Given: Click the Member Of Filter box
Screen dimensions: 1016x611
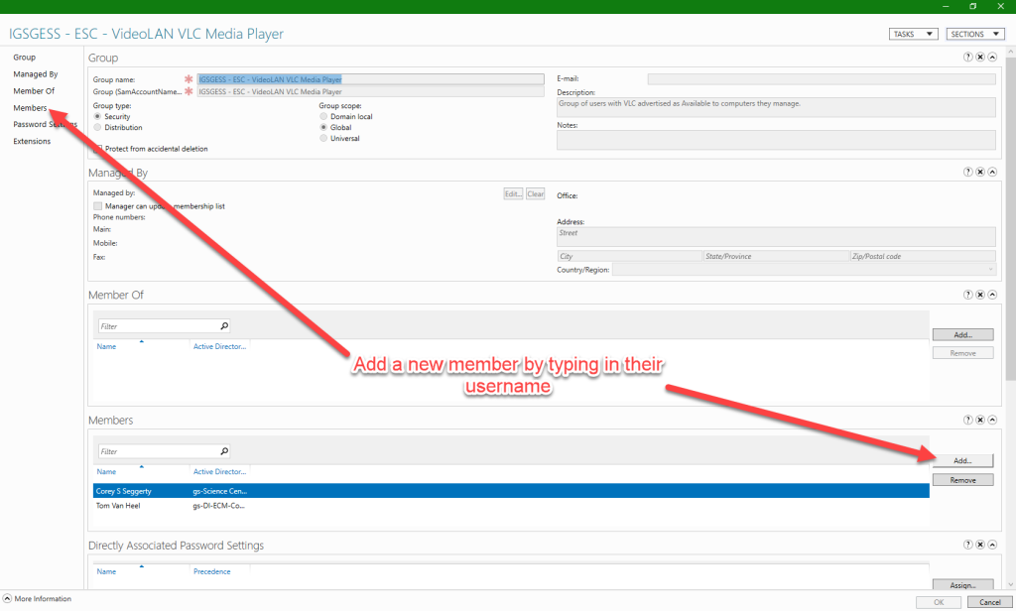Looking at the screenshot, I should pos(159,326).
